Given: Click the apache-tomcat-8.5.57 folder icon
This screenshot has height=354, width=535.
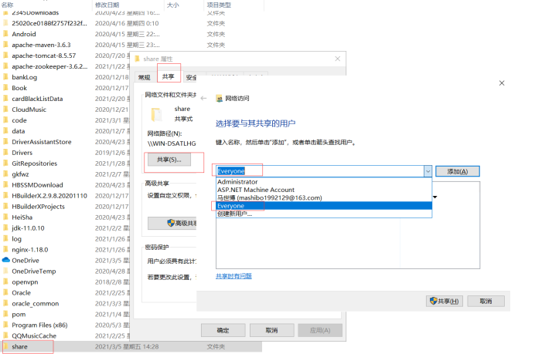Looking at the screenshot, I should (x=5, y=56).
